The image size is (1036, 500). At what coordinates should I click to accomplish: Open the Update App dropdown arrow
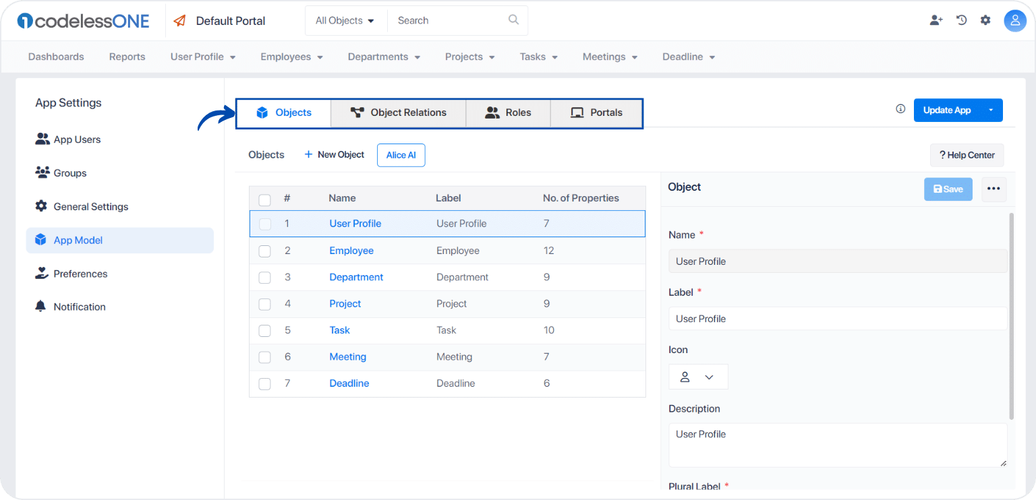click(991, 111)
